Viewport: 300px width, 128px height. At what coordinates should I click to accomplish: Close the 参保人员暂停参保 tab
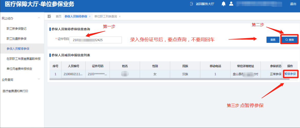pos(90,16)
